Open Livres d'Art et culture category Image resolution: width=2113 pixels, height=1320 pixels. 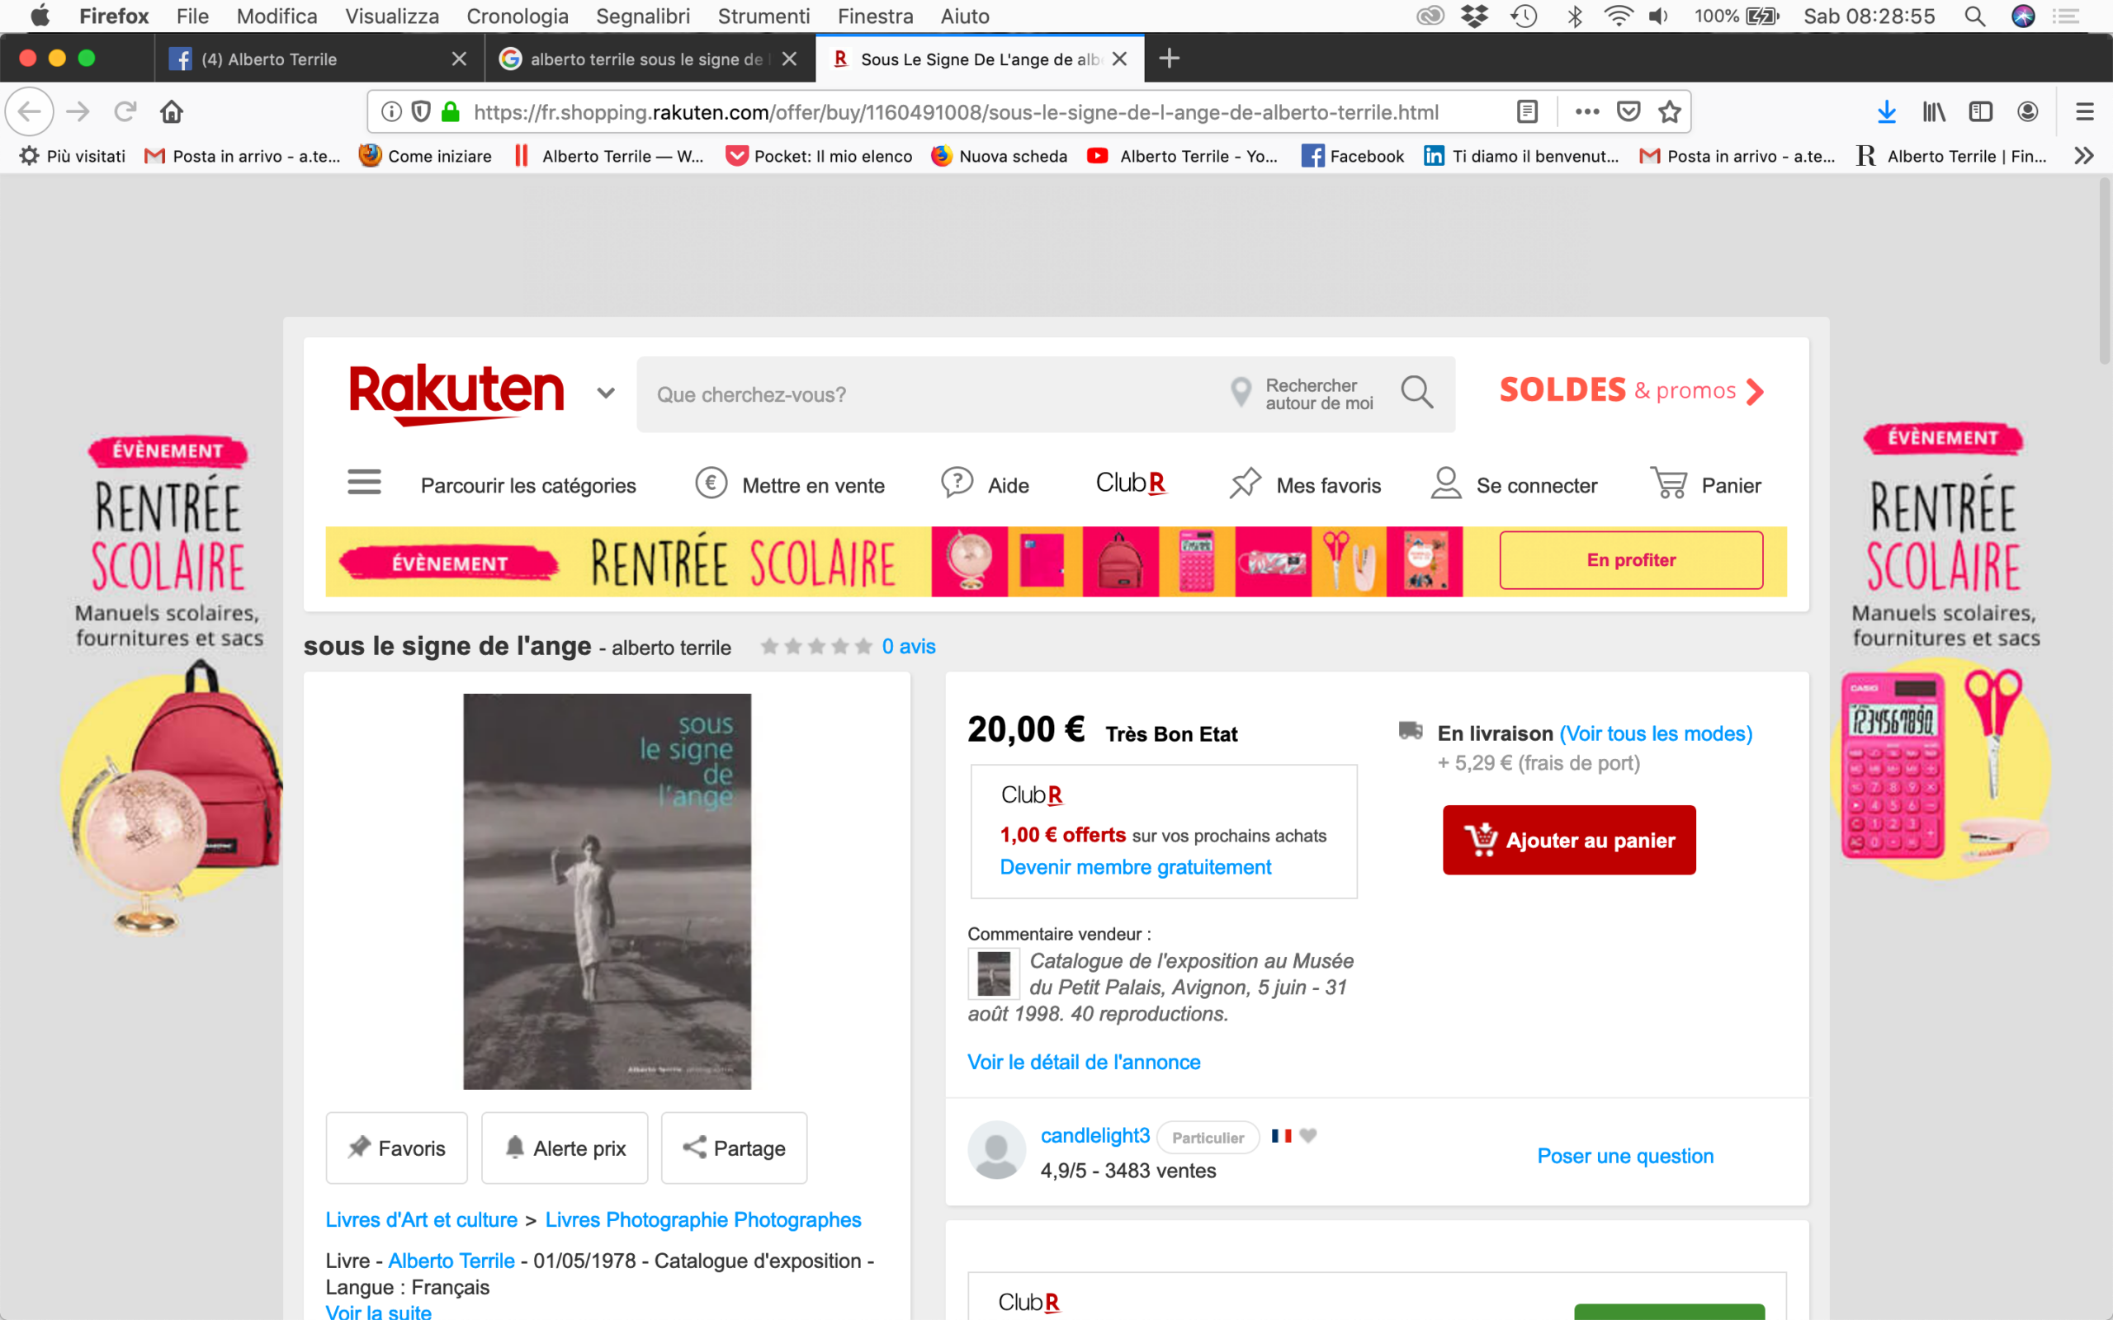[421, 1219]
